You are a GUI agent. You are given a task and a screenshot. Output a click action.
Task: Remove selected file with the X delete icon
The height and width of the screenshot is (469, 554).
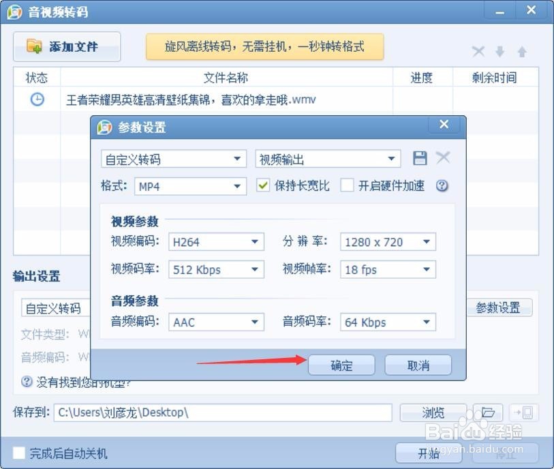[478, 50]
